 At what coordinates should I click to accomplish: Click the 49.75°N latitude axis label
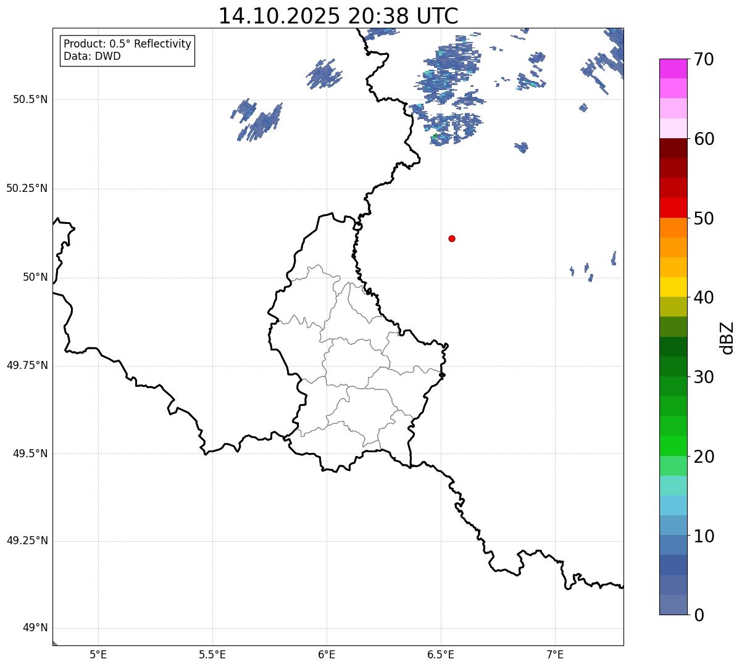coord(27,365)
